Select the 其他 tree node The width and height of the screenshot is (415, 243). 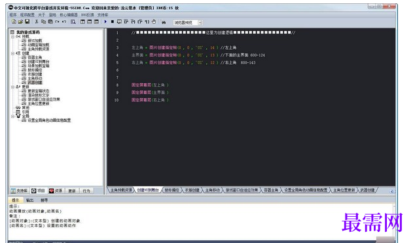(26, 107)
